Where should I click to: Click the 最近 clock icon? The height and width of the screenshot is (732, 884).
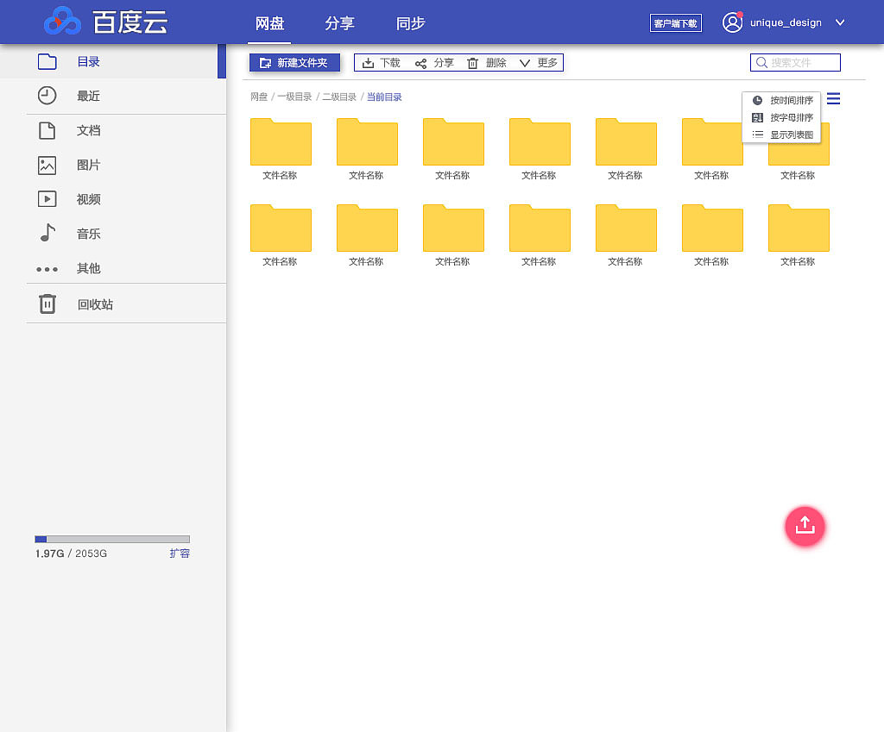(x=47, y=96)
